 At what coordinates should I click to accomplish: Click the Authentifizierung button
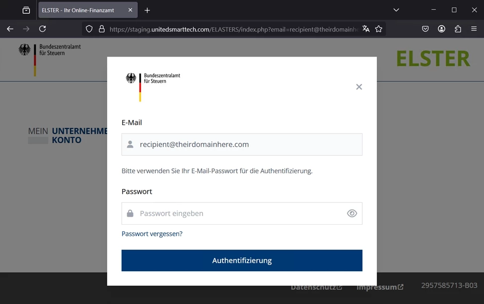[242, 260]
